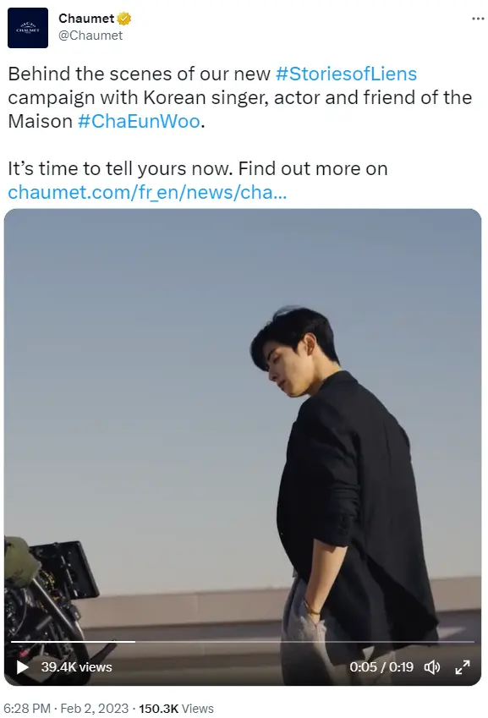Click the gold verified badge next to Chaumet
The width and height of the screenshot is (488, 718).
pos(124,19)
